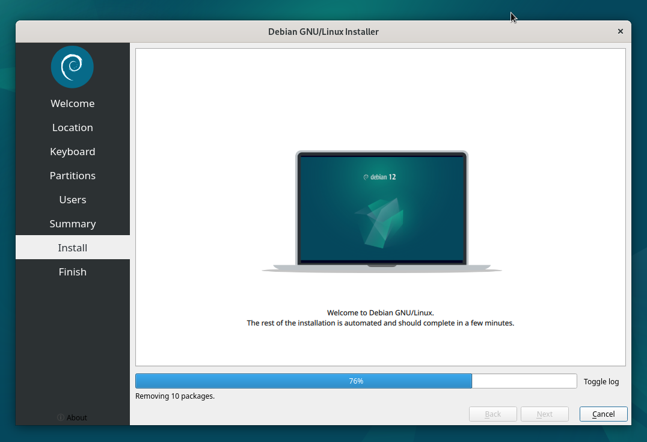Switch to the Users step
Image resolution: width=647 pixels, height=442 pixels.
[73, 199]
